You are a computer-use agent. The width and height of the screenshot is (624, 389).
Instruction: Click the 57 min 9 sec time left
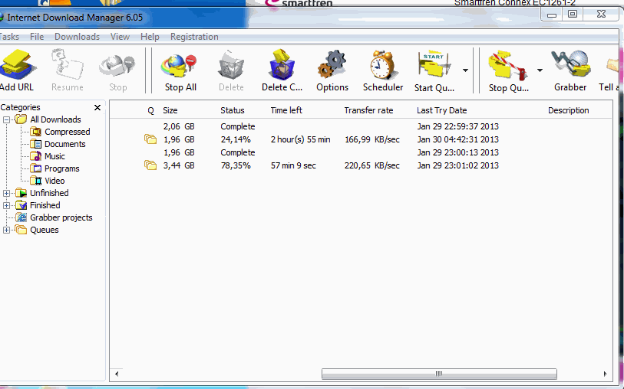293,165
